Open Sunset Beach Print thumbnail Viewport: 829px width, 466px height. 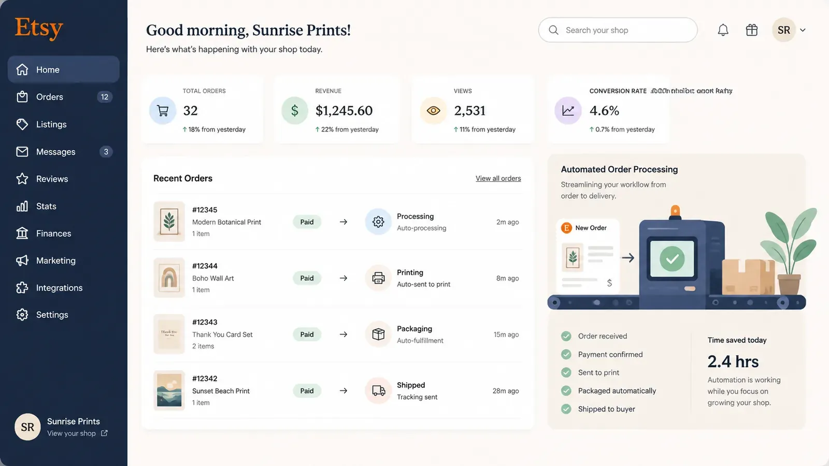click(x=169, y=391)
